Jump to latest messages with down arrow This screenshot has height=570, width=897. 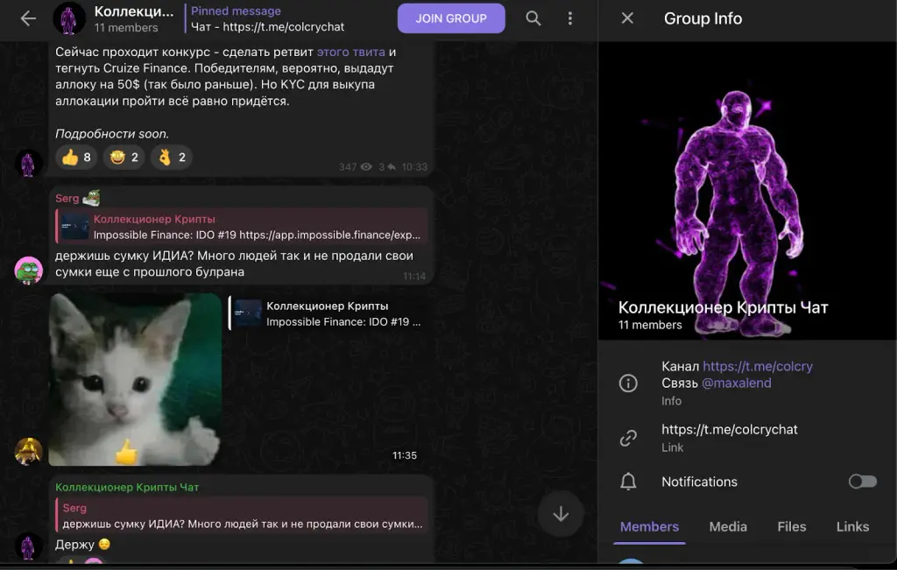coord(561,513)
